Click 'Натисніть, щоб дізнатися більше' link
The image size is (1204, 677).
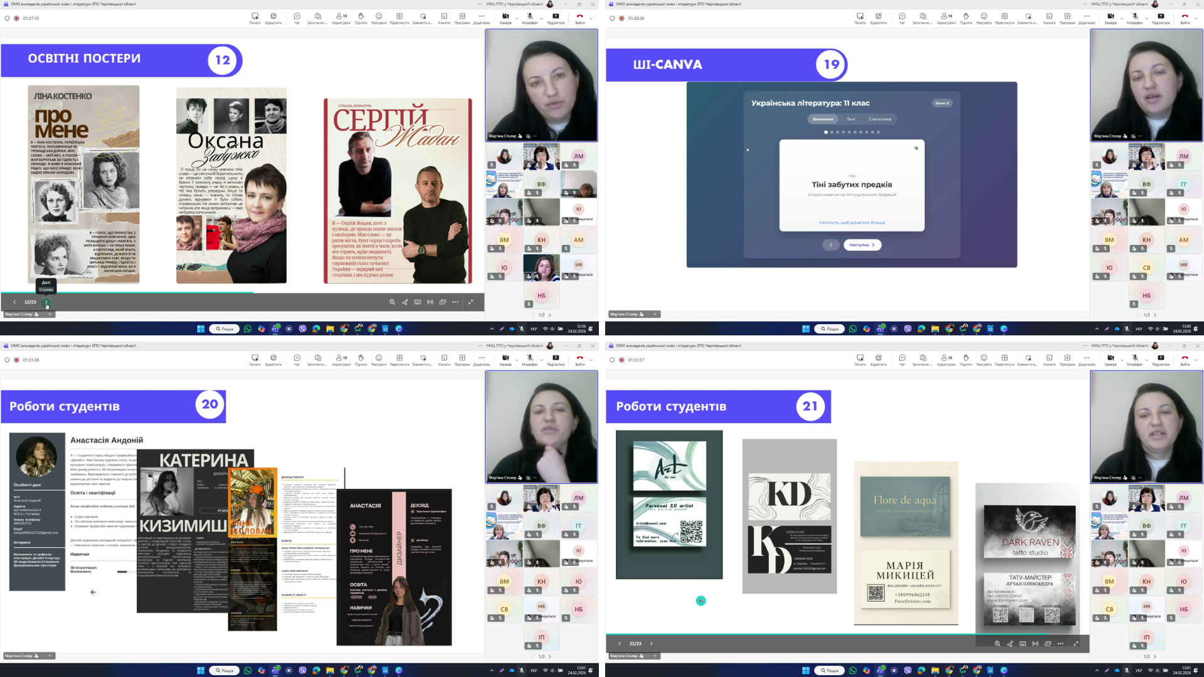tap(852, 223)
